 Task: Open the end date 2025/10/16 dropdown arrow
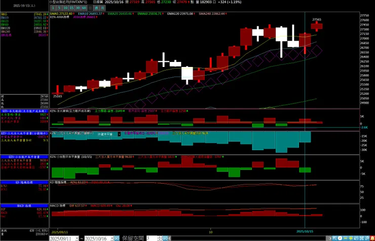111,238
